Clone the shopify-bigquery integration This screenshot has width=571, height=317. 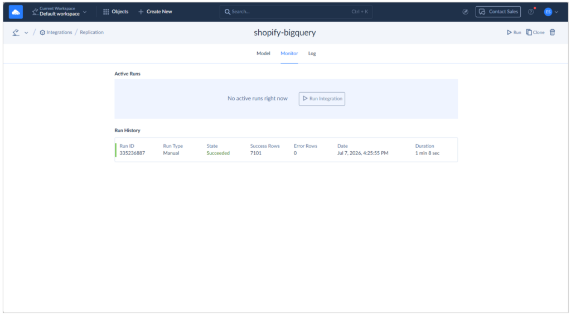point(535,32)
